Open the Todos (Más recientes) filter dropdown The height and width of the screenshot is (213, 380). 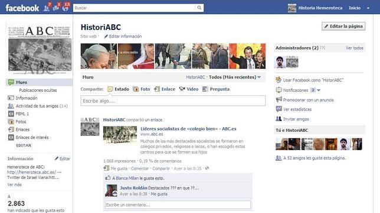click(235, 77)
